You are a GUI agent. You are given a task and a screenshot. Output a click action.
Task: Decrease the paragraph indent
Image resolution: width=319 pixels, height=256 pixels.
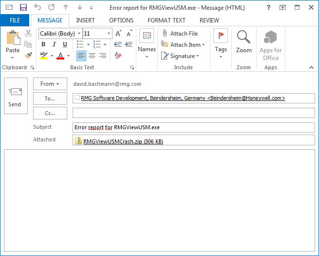(118, 44)
